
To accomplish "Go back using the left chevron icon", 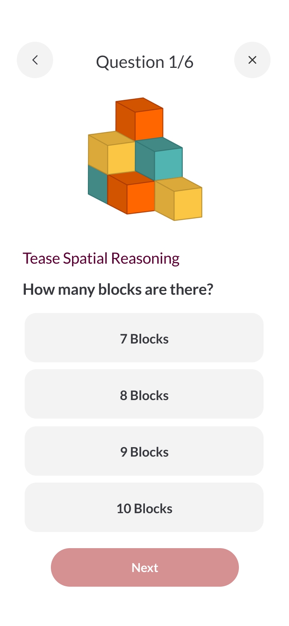I will pos(35,60).
